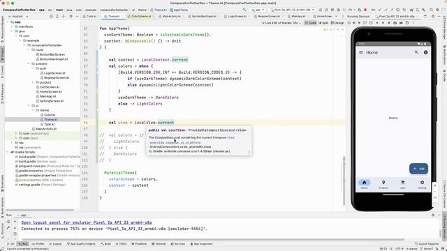Select CartScreen.kt in project tree
Screen dimensions: 447x251
pyautogui.click(x=47, y=87)
